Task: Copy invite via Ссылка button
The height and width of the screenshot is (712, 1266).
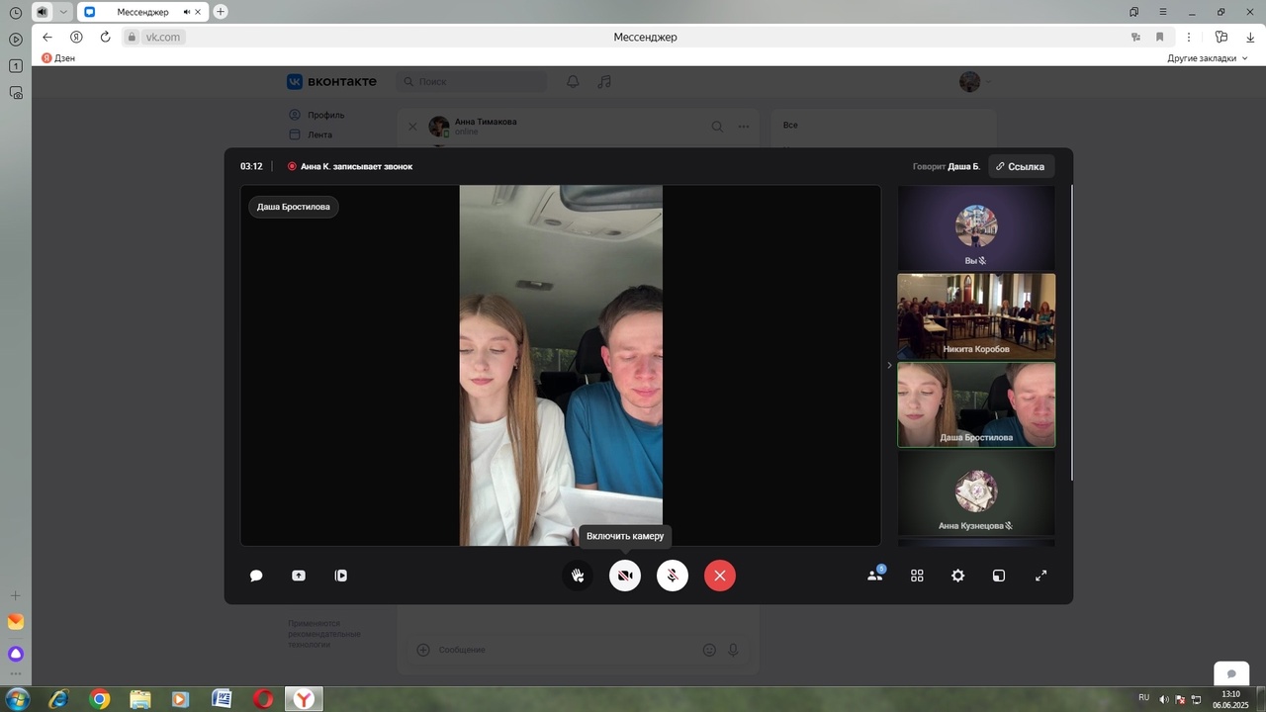Action: pos(1021,167)
